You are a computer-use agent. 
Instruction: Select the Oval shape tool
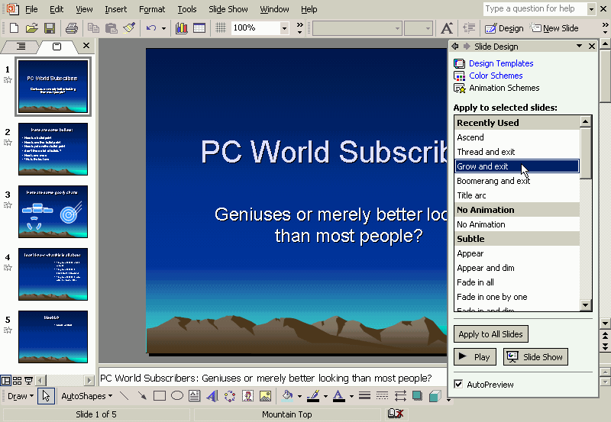pyautogui.click(x=177, y=396)
